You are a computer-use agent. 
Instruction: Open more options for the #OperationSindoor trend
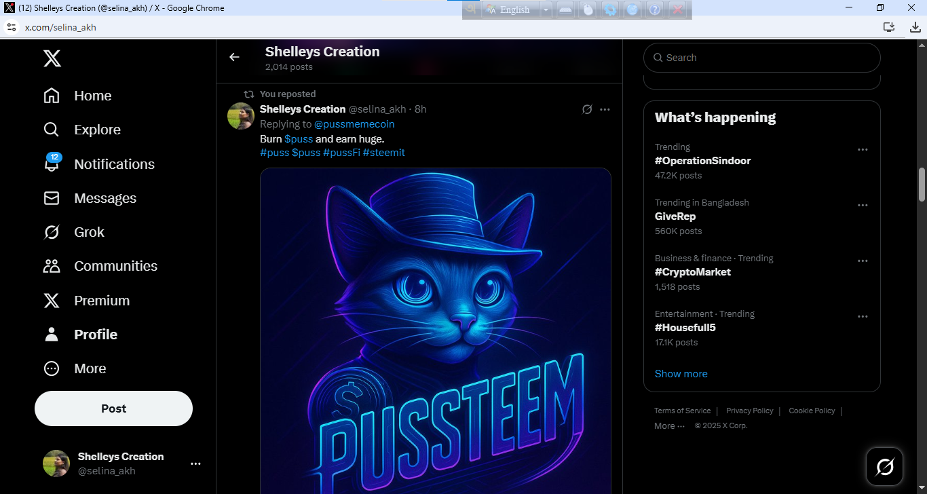863,150
